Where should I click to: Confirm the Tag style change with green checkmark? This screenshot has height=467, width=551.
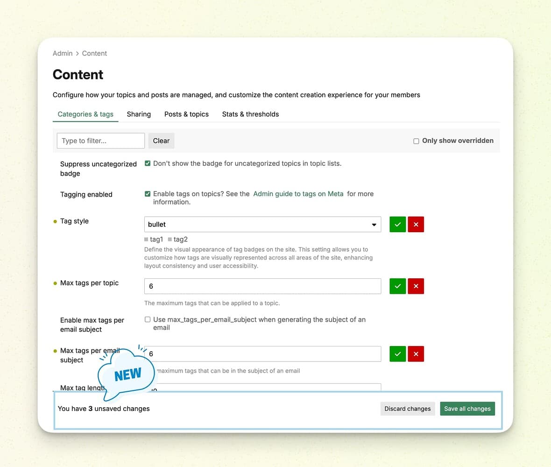pos(397,224)
